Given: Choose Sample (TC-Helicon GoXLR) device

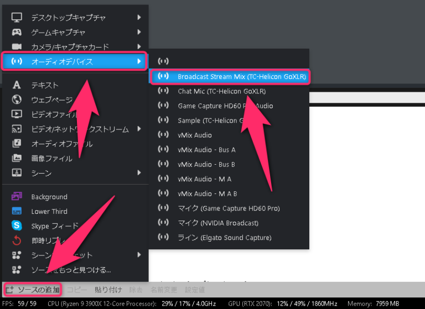Looking at the screenshot, I should [x=229, y=121].
